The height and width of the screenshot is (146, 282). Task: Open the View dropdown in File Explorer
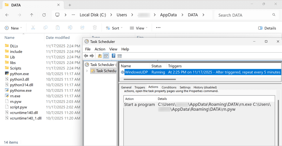(139, 28)
